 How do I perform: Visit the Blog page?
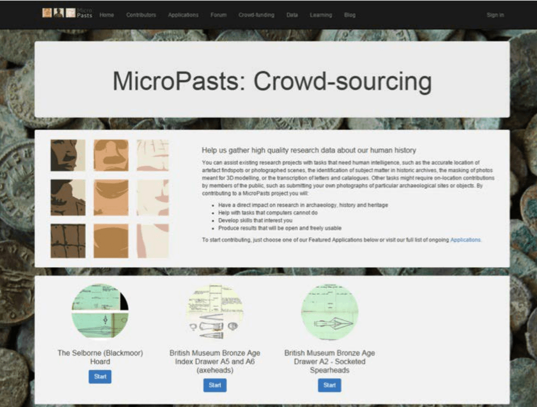coord(350,15)
